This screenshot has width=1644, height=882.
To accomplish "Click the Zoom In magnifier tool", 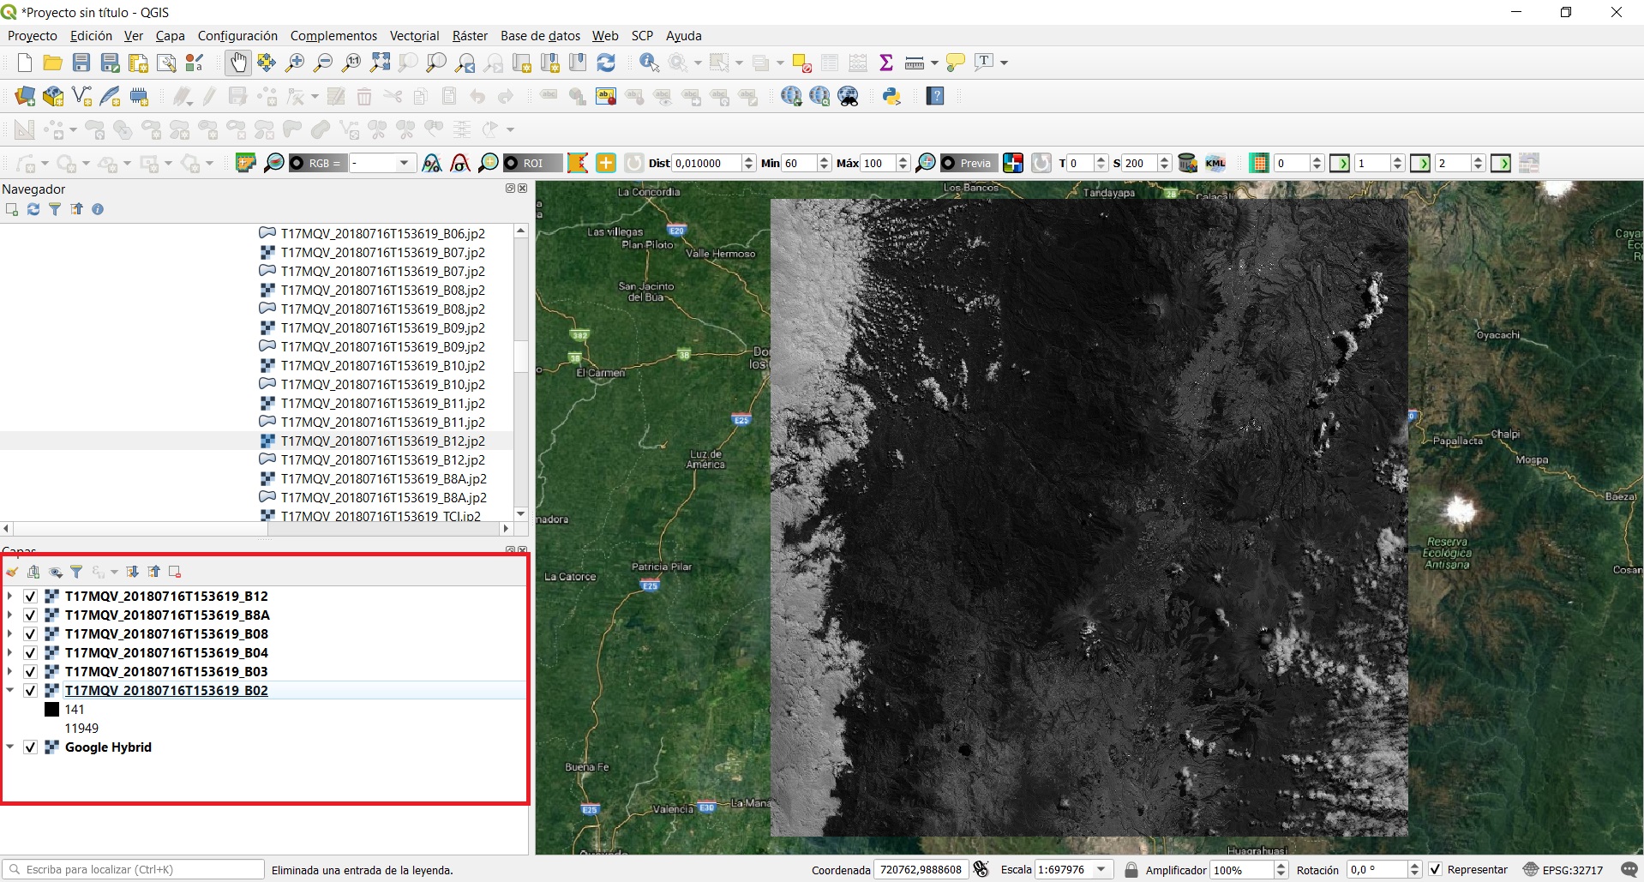I will click(295, 63).
